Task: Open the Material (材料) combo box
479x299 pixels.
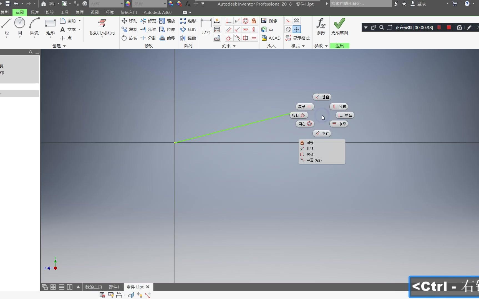Action: [x=107, y=4]
